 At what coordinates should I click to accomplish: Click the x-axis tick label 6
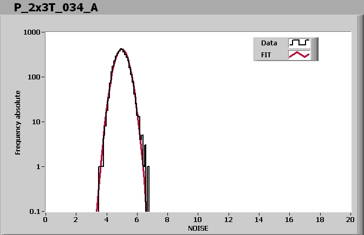(x=137, y=219)
